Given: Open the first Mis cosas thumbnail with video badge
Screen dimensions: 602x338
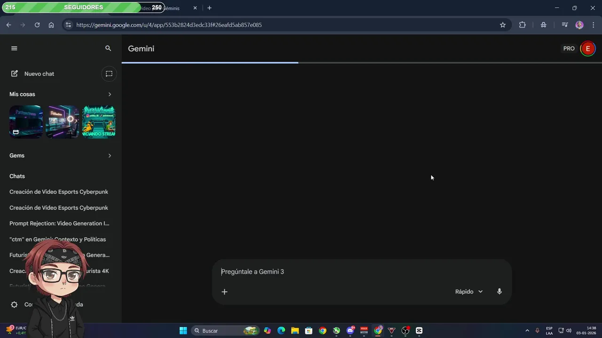Looking at the screenshot, I should [x=26, y=122].
